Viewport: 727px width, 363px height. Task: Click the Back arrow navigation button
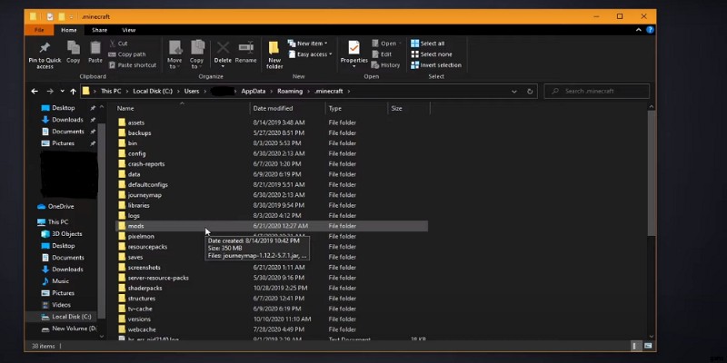pos(35,91)
